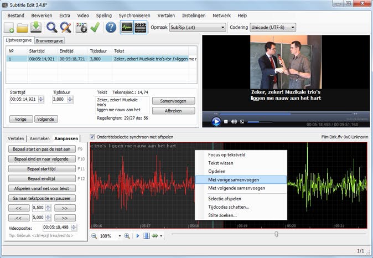Click the New subtitle file icon
Image resolution: width=373 pixels, height=258 pixels.
tap(9, 27)
